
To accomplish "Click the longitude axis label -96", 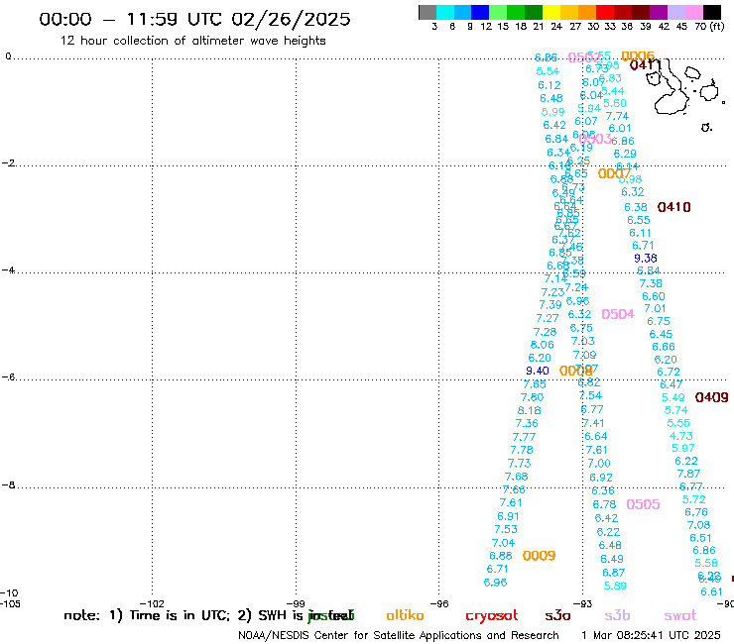I will [x=439, y=603].
